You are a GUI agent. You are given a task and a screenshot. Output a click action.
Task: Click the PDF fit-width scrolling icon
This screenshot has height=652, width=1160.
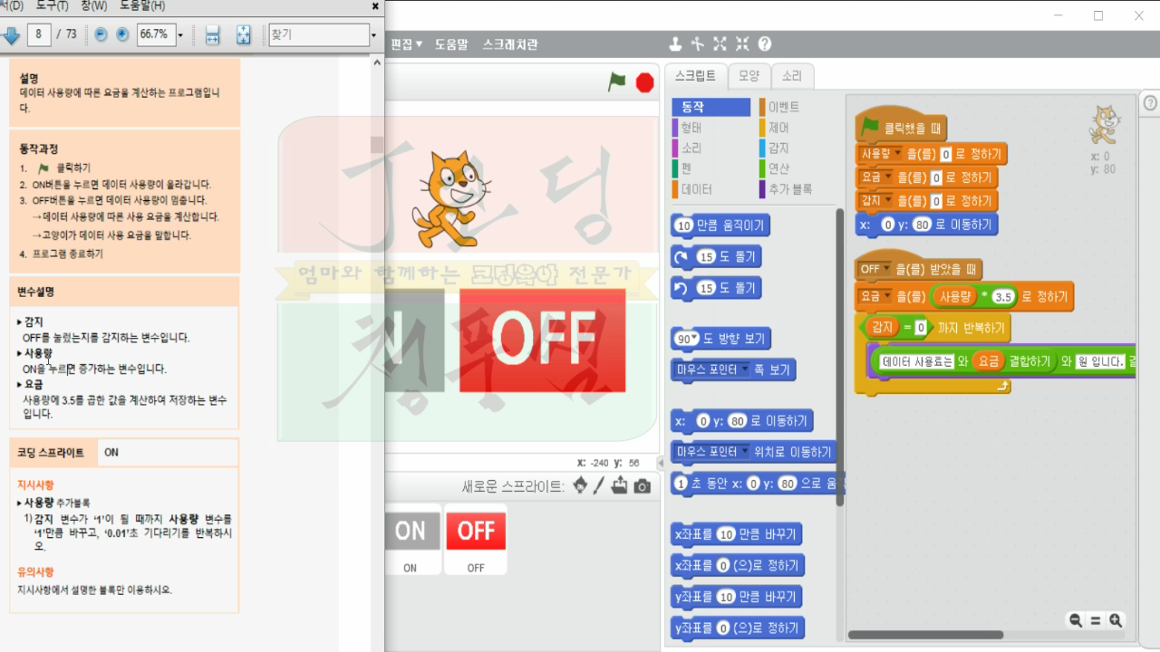212,34
